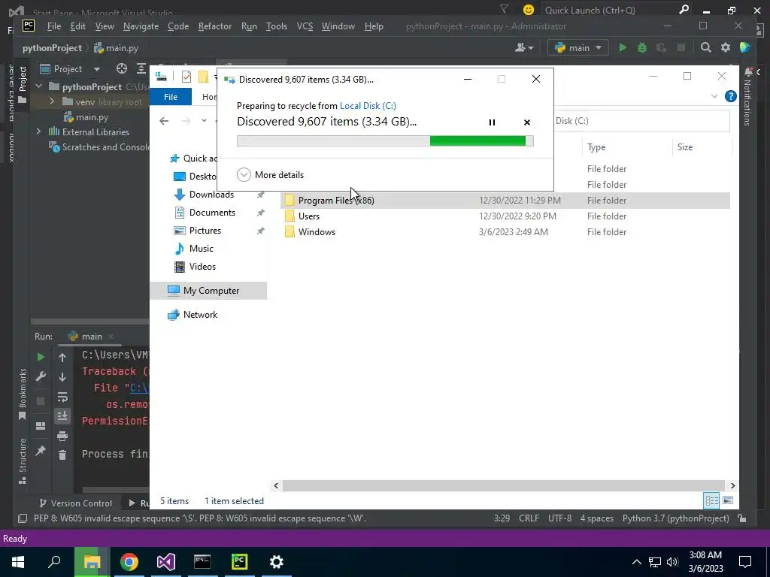Expand More details in recycle dialog
This screenshot has width=770, height=577.
tap(271, 174)
